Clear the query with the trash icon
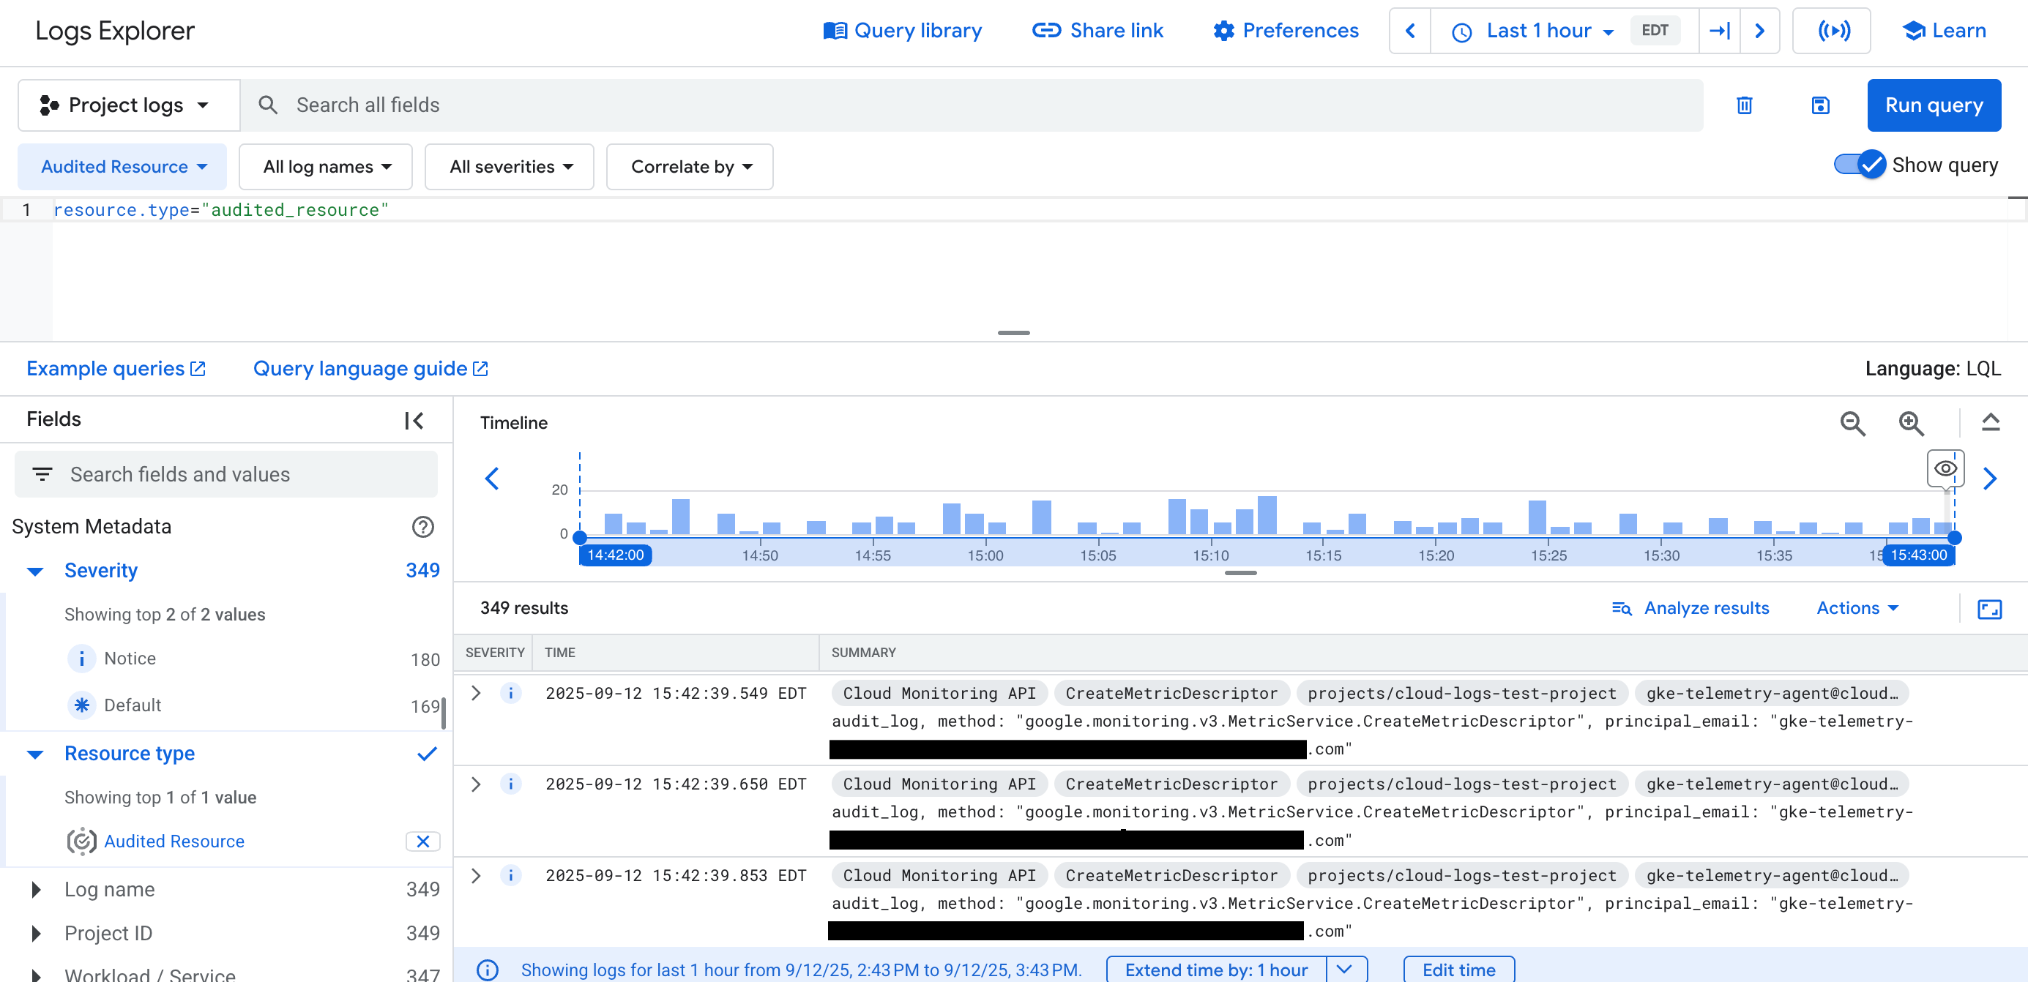 click(1744, 105)
